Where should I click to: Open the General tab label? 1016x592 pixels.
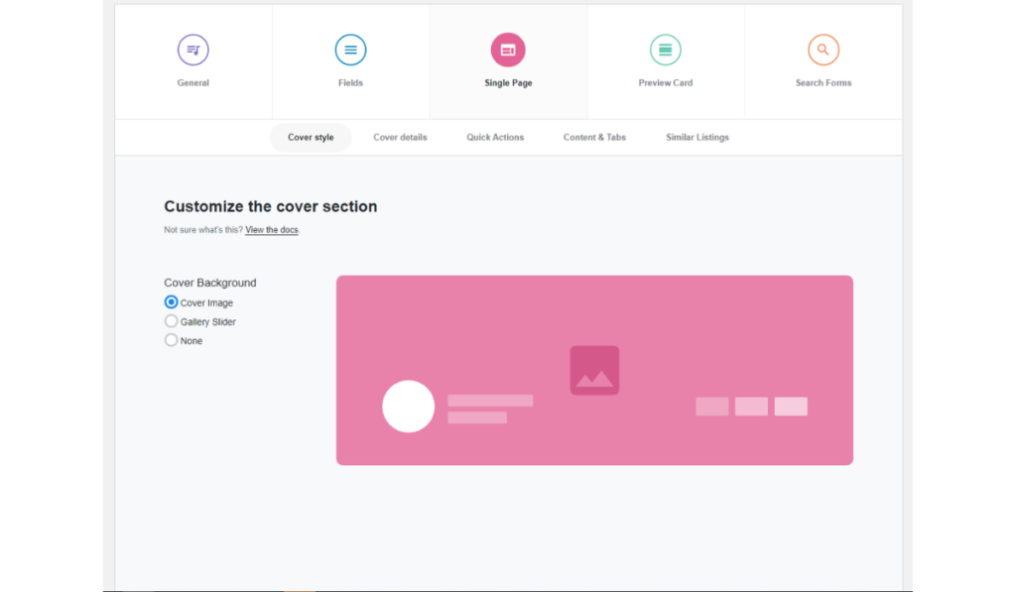193,83
